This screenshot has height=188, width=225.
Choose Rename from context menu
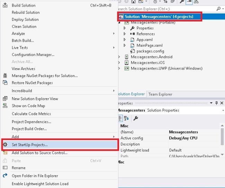59,168
